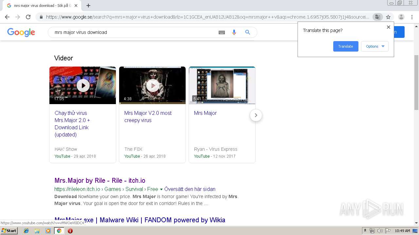The image size is (419, 235).
Task: Click the padlock site security icon
Action: [x=41, y=17]
